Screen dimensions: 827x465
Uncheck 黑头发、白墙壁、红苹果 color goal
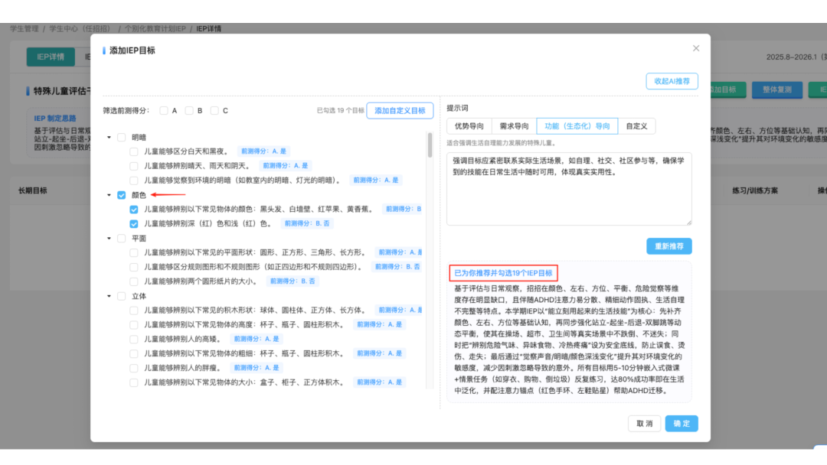point(134,210)
